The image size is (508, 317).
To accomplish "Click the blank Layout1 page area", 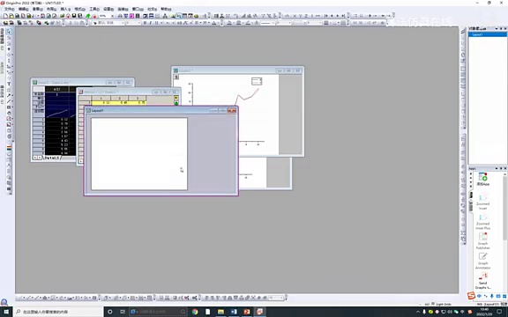I will [x=139, y=154].
